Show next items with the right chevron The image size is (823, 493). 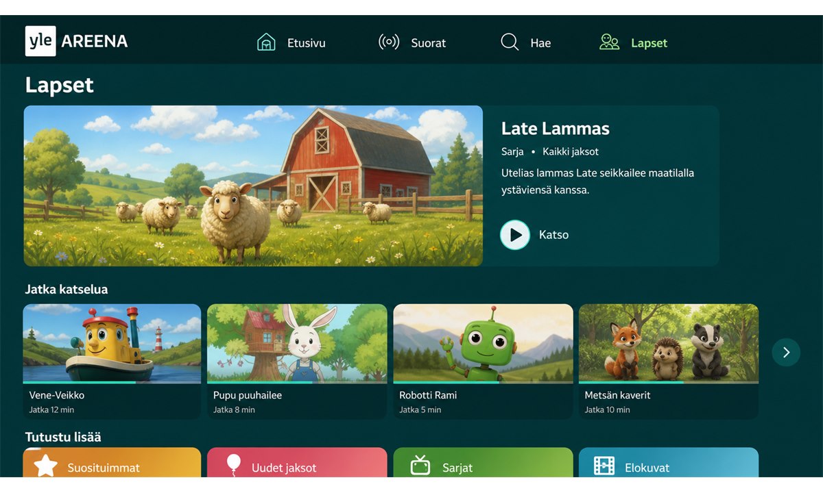[786, 352]
